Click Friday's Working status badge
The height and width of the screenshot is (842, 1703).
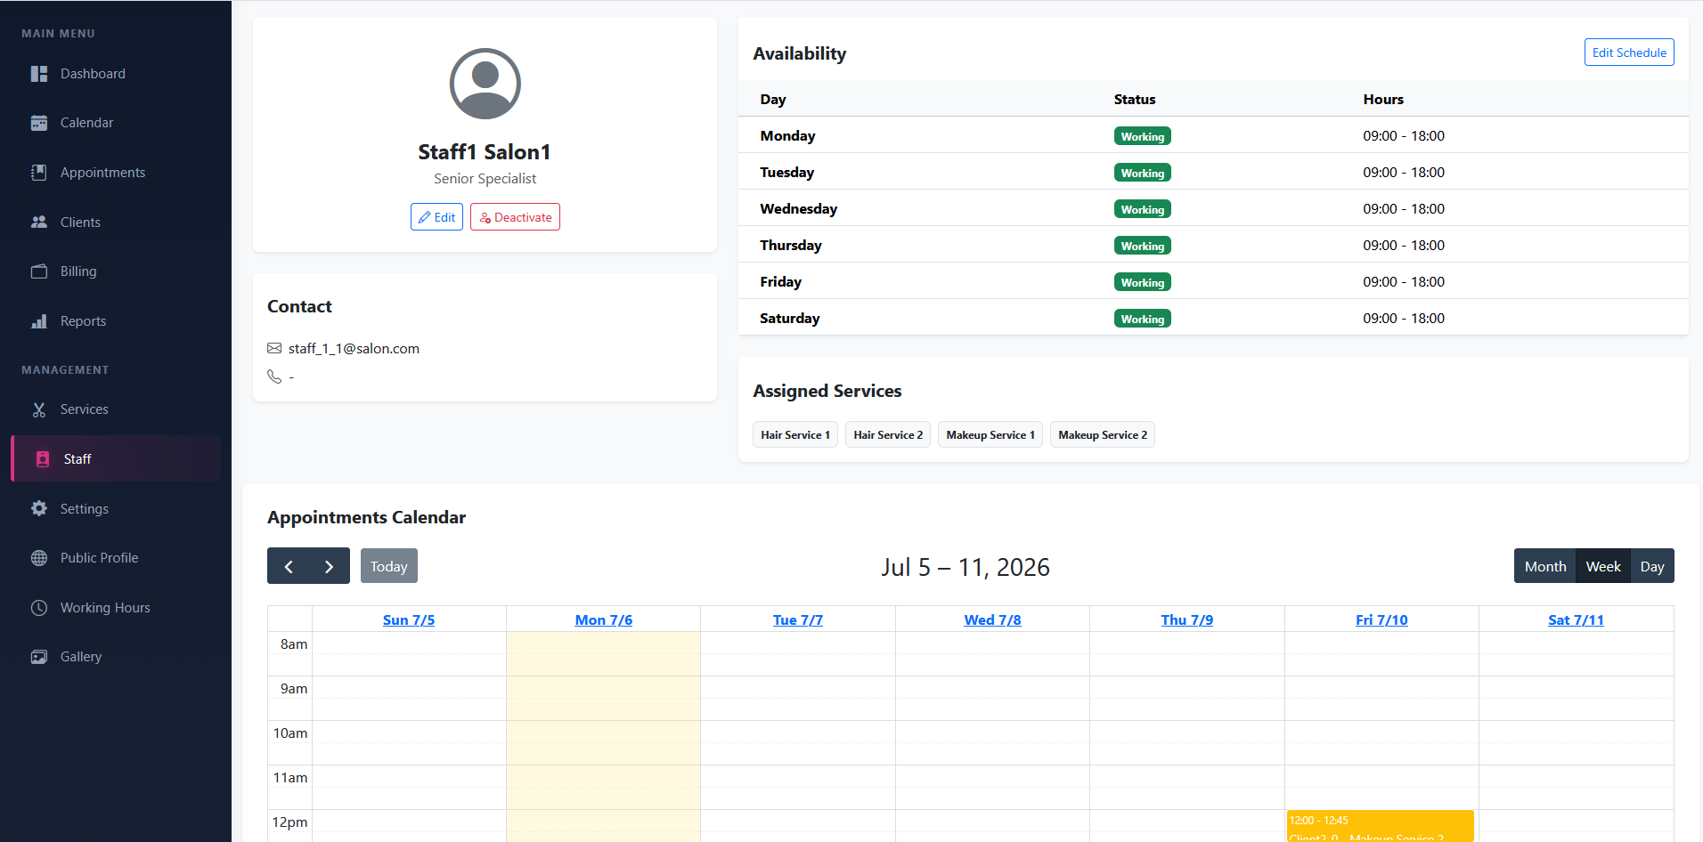[1143, 282]
